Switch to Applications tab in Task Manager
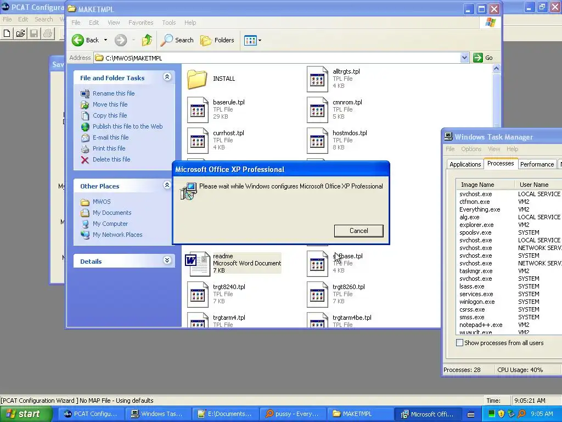Screen dimensions: 562x422 point(465,164)
